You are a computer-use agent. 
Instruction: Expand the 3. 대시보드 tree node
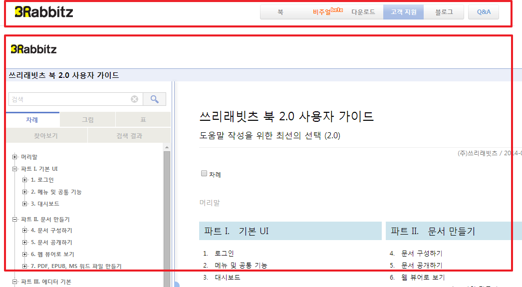(24, 204)
